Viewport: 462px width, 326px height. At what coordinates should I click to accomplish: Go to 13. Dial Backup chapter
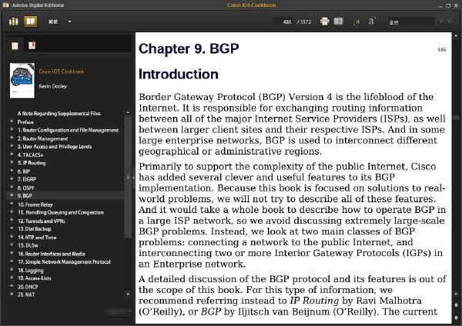tap(34, 229)
